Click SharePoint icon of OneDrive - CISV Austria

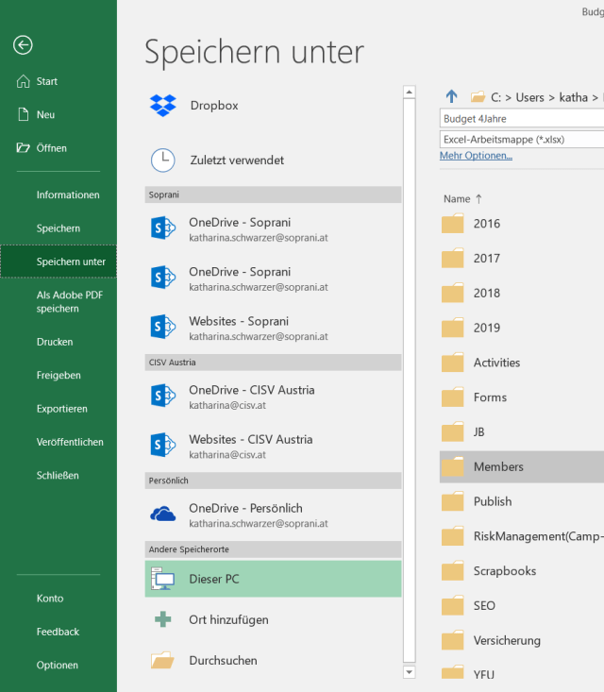pos(163,396)
